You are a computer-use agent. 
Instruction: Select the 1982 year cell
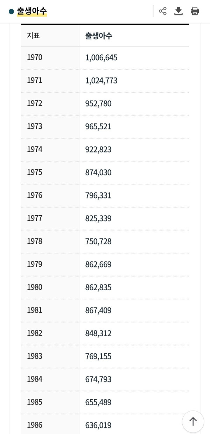[x=34, y=333]
